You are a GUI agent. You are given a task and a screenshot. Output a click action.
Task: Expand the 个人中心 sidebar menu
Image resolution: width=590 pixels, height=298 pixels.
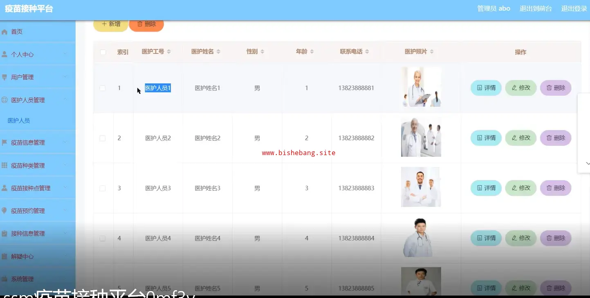tap(38, 54)
